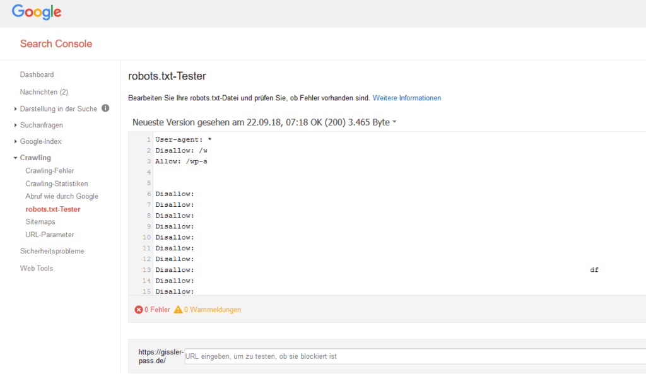This screenshot has height=374, width=646.
Task: Click the red error icon next to 0 Fehler
Action: click(139, 310)
